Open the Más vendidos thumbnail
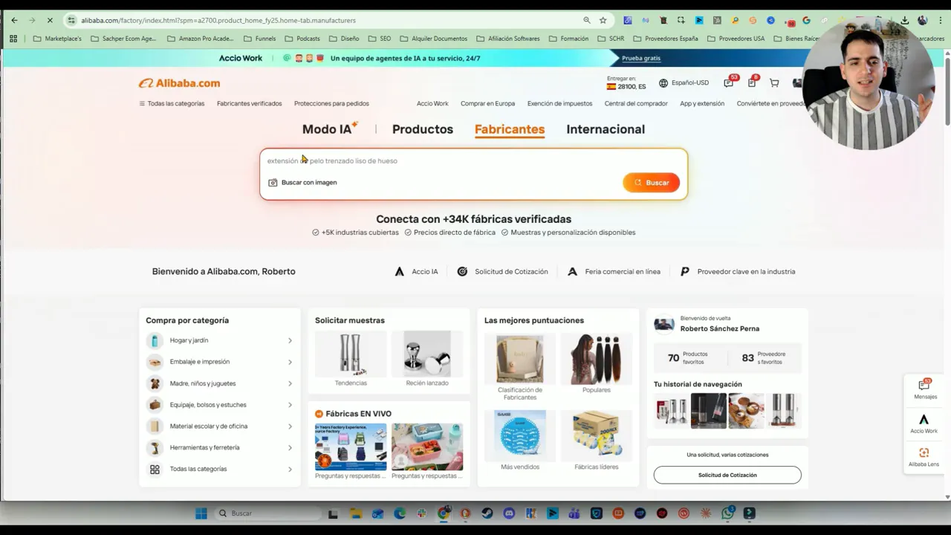Image resolution: width=951 pixels, height=535 pixels. (x=520, y=435)
